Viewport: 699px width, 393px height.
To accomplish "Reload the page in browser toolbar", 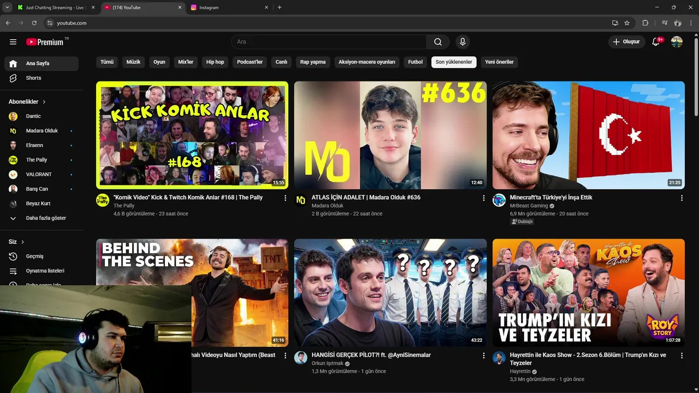I will coord(34,23).
